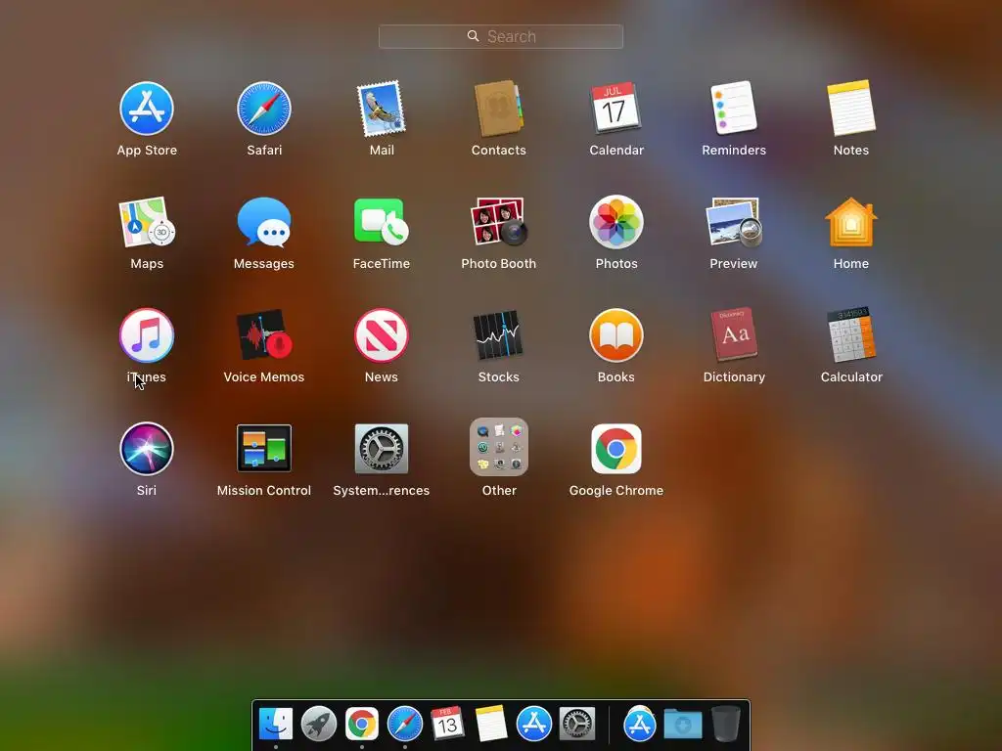Click the "Dictionary" label text

click(734, 376)
